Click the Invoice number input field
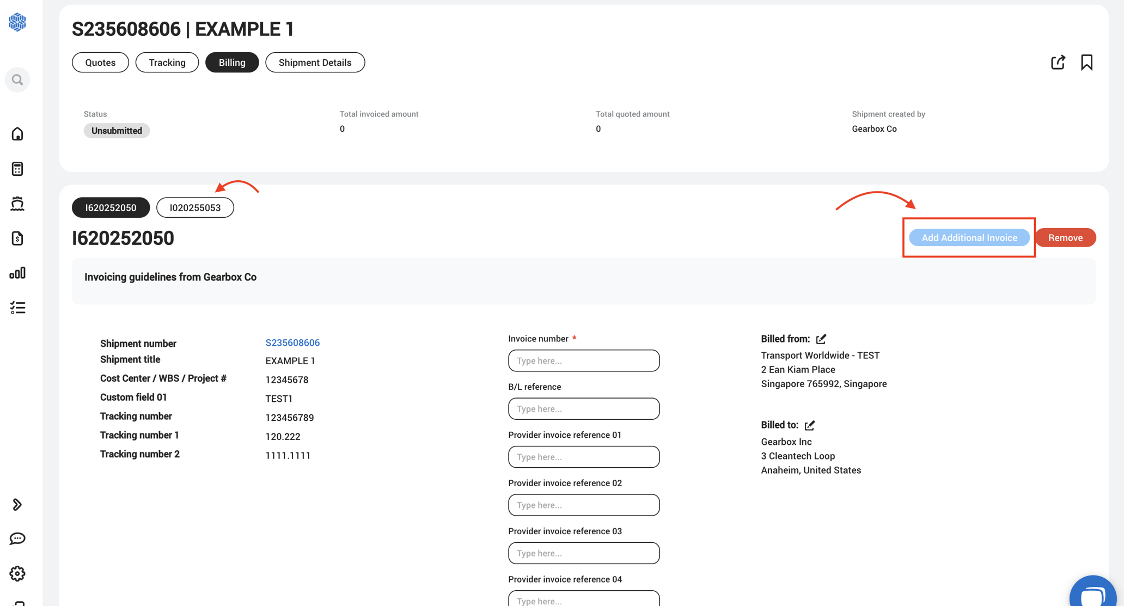Viewport: 1124px width, 606px height. [x=583, y=360]
